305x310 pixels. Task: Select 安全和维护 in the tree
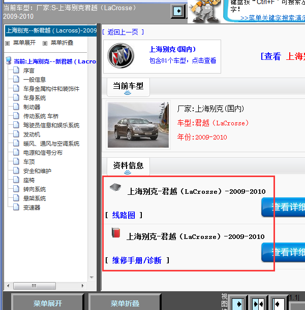pyautogui.click(x=37, y=171)
